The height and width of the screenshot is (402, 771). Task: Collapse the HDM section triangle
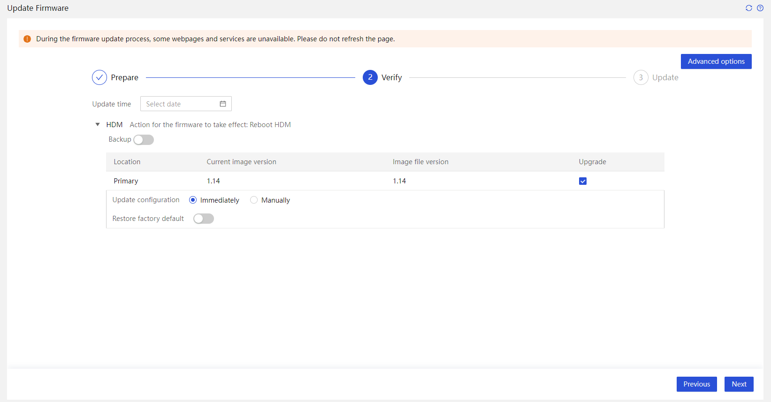tap(98, 125)
